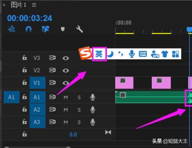Toggle Sogou punctuation mode icon
This screenshot has height=148, width=192.
pos(120,54)
